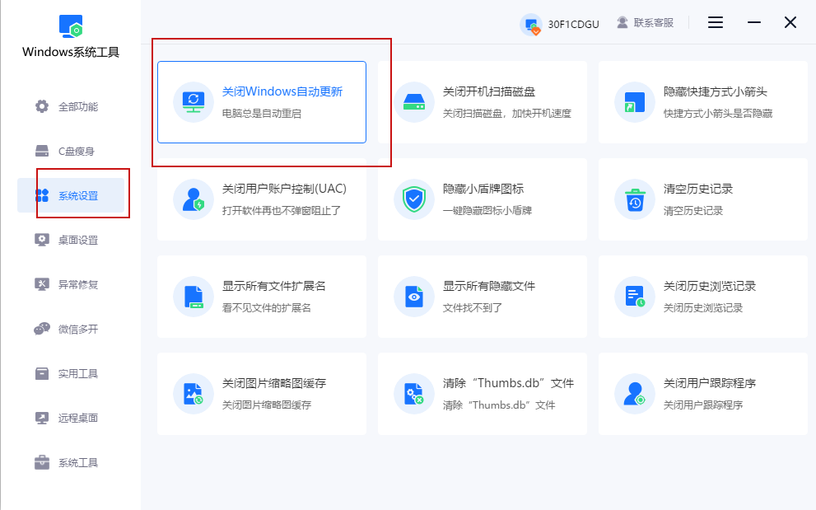The image size is (816, 510).
Task: Click the 清空历史记录 trash clock icon
Action: [x=634, y=199]
